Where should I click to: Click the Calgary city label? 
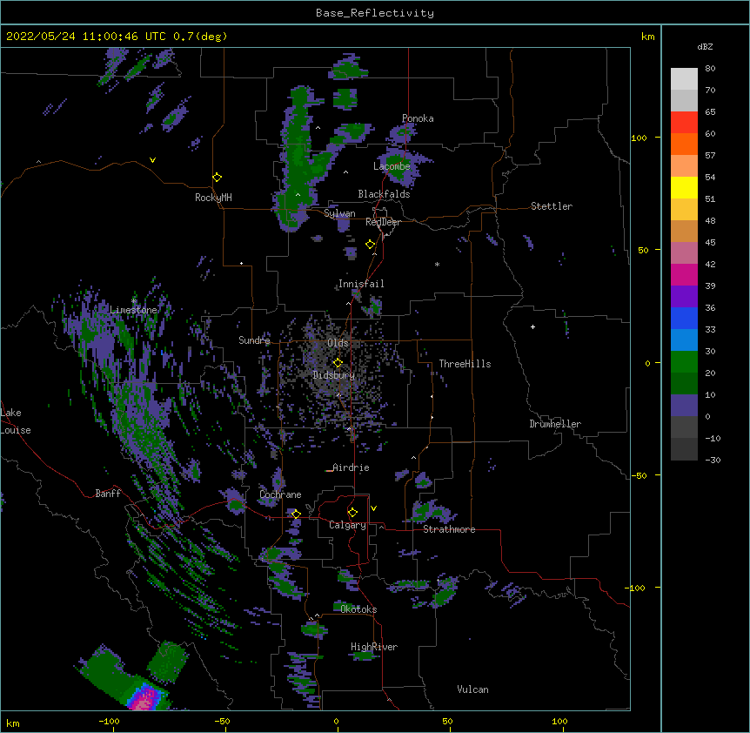(x=347, y=525)
